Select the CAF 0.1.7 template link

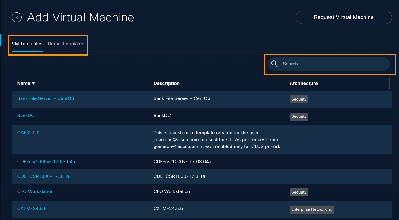pos(28,133)
